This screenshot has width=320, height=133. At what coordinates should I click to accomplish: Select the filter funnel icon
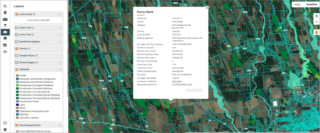[x=5, y=26]
